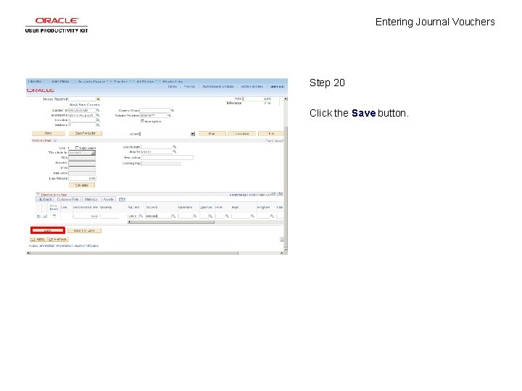Click the Print button
This screenshot has height=391, width=522.
pos(271,134)
